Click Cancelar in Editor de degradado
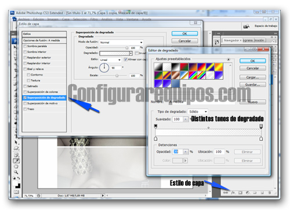The image size is (290, 210). (252, 68)
